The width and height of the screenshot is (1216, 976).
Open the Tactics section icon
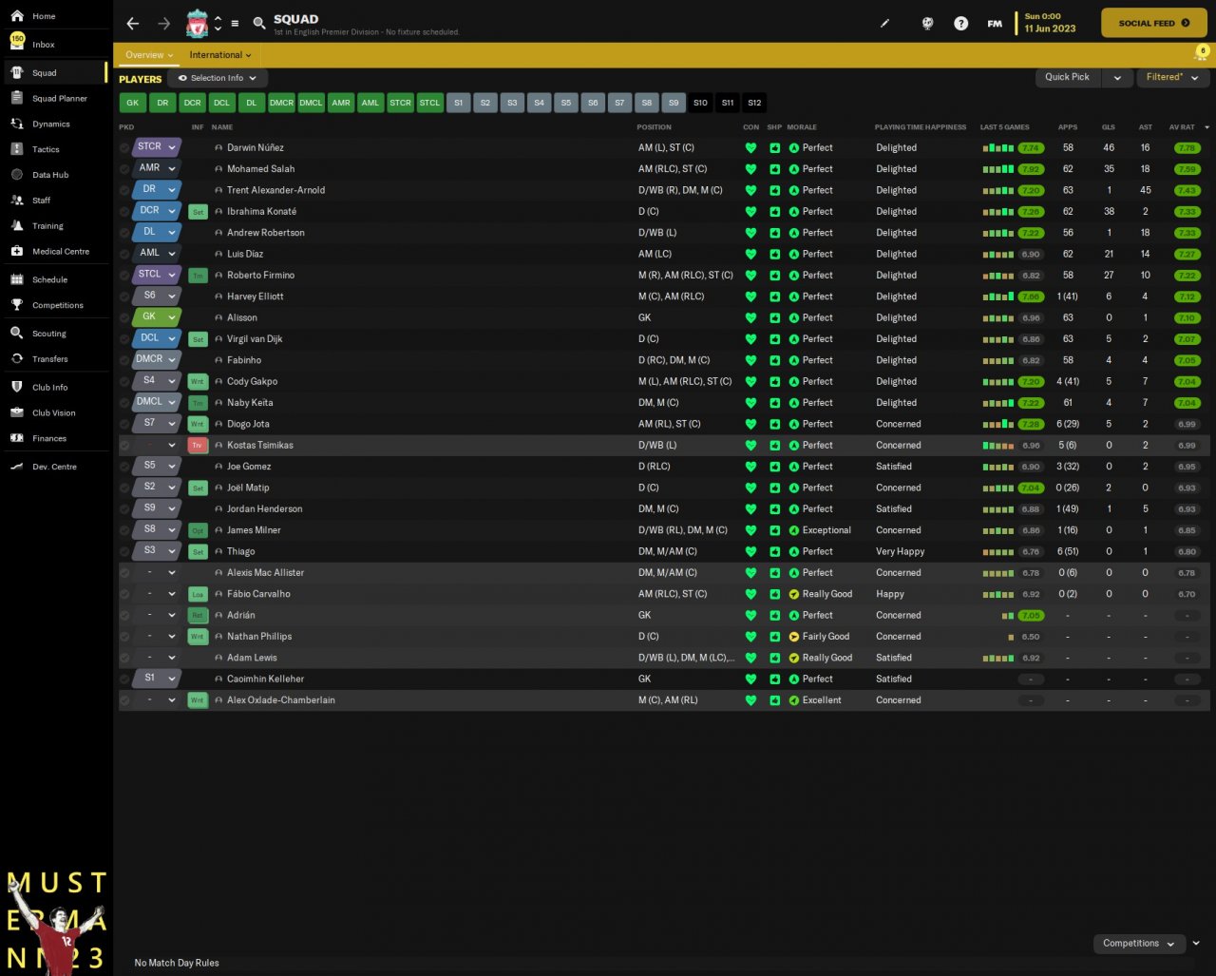click(17, 149)
